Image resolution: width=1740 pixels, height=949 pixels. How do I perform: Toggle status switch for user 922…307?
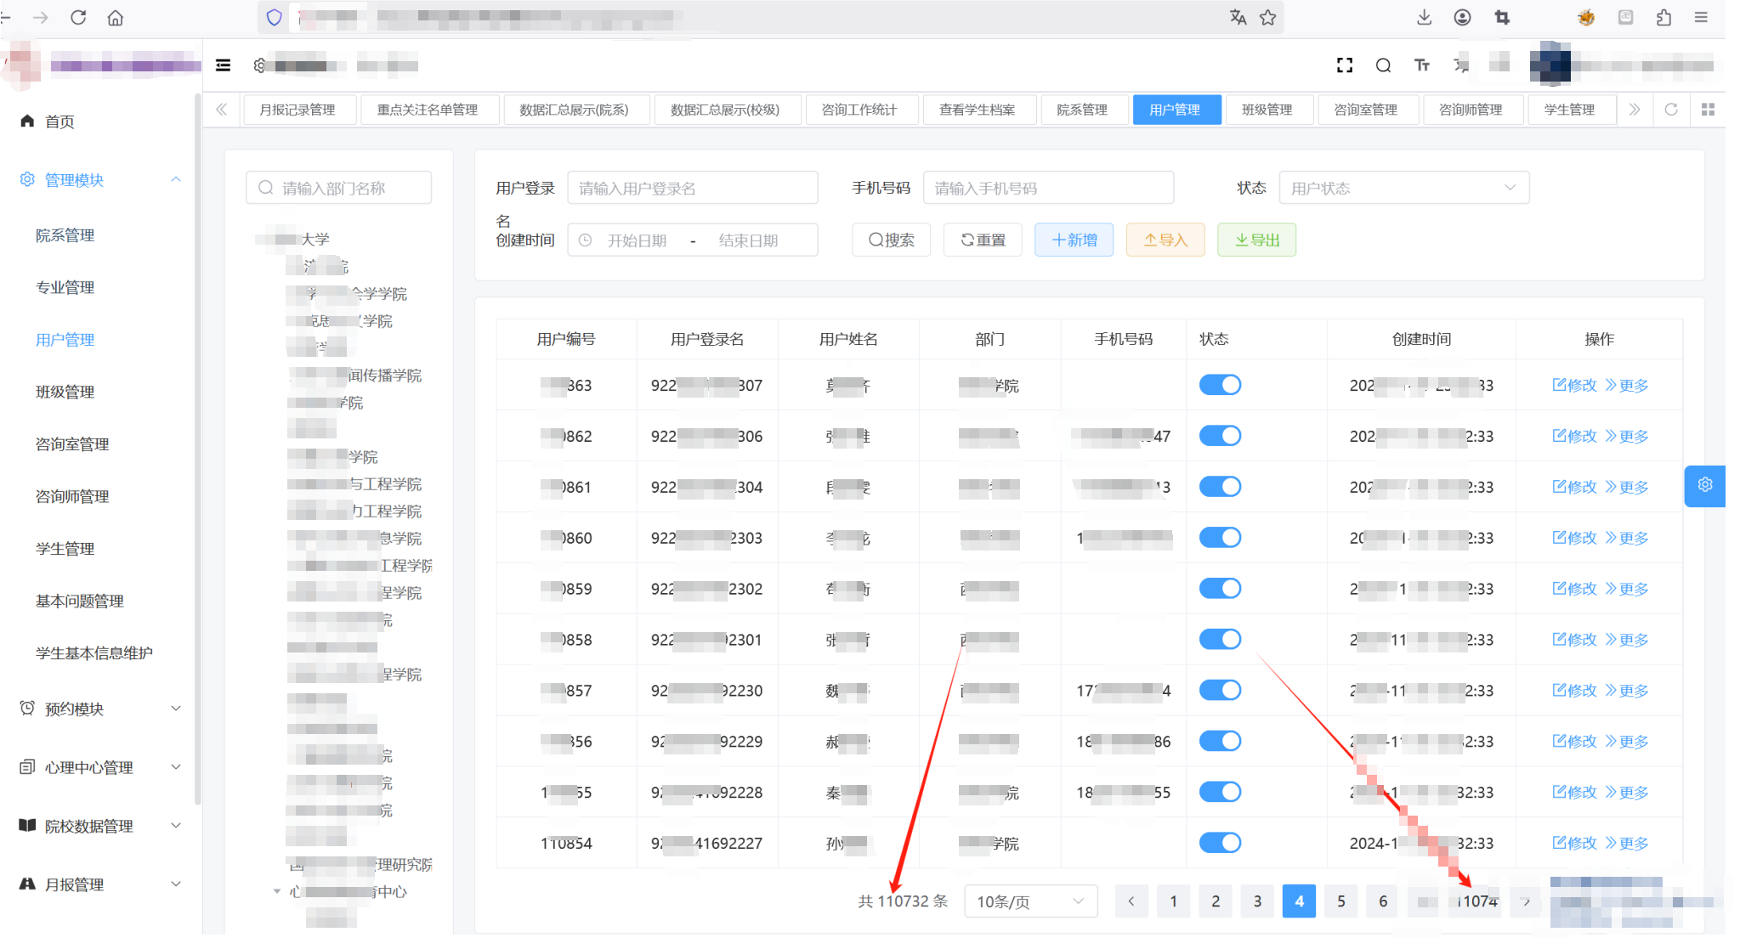coord(1220,385)
